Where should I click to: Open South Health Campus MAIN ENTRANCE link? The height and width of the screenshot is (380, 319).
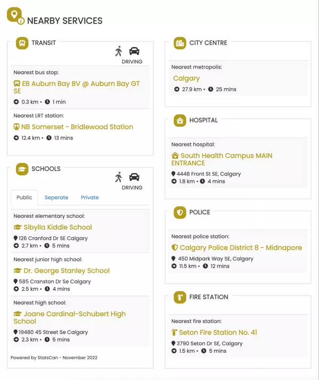(222, 159)
